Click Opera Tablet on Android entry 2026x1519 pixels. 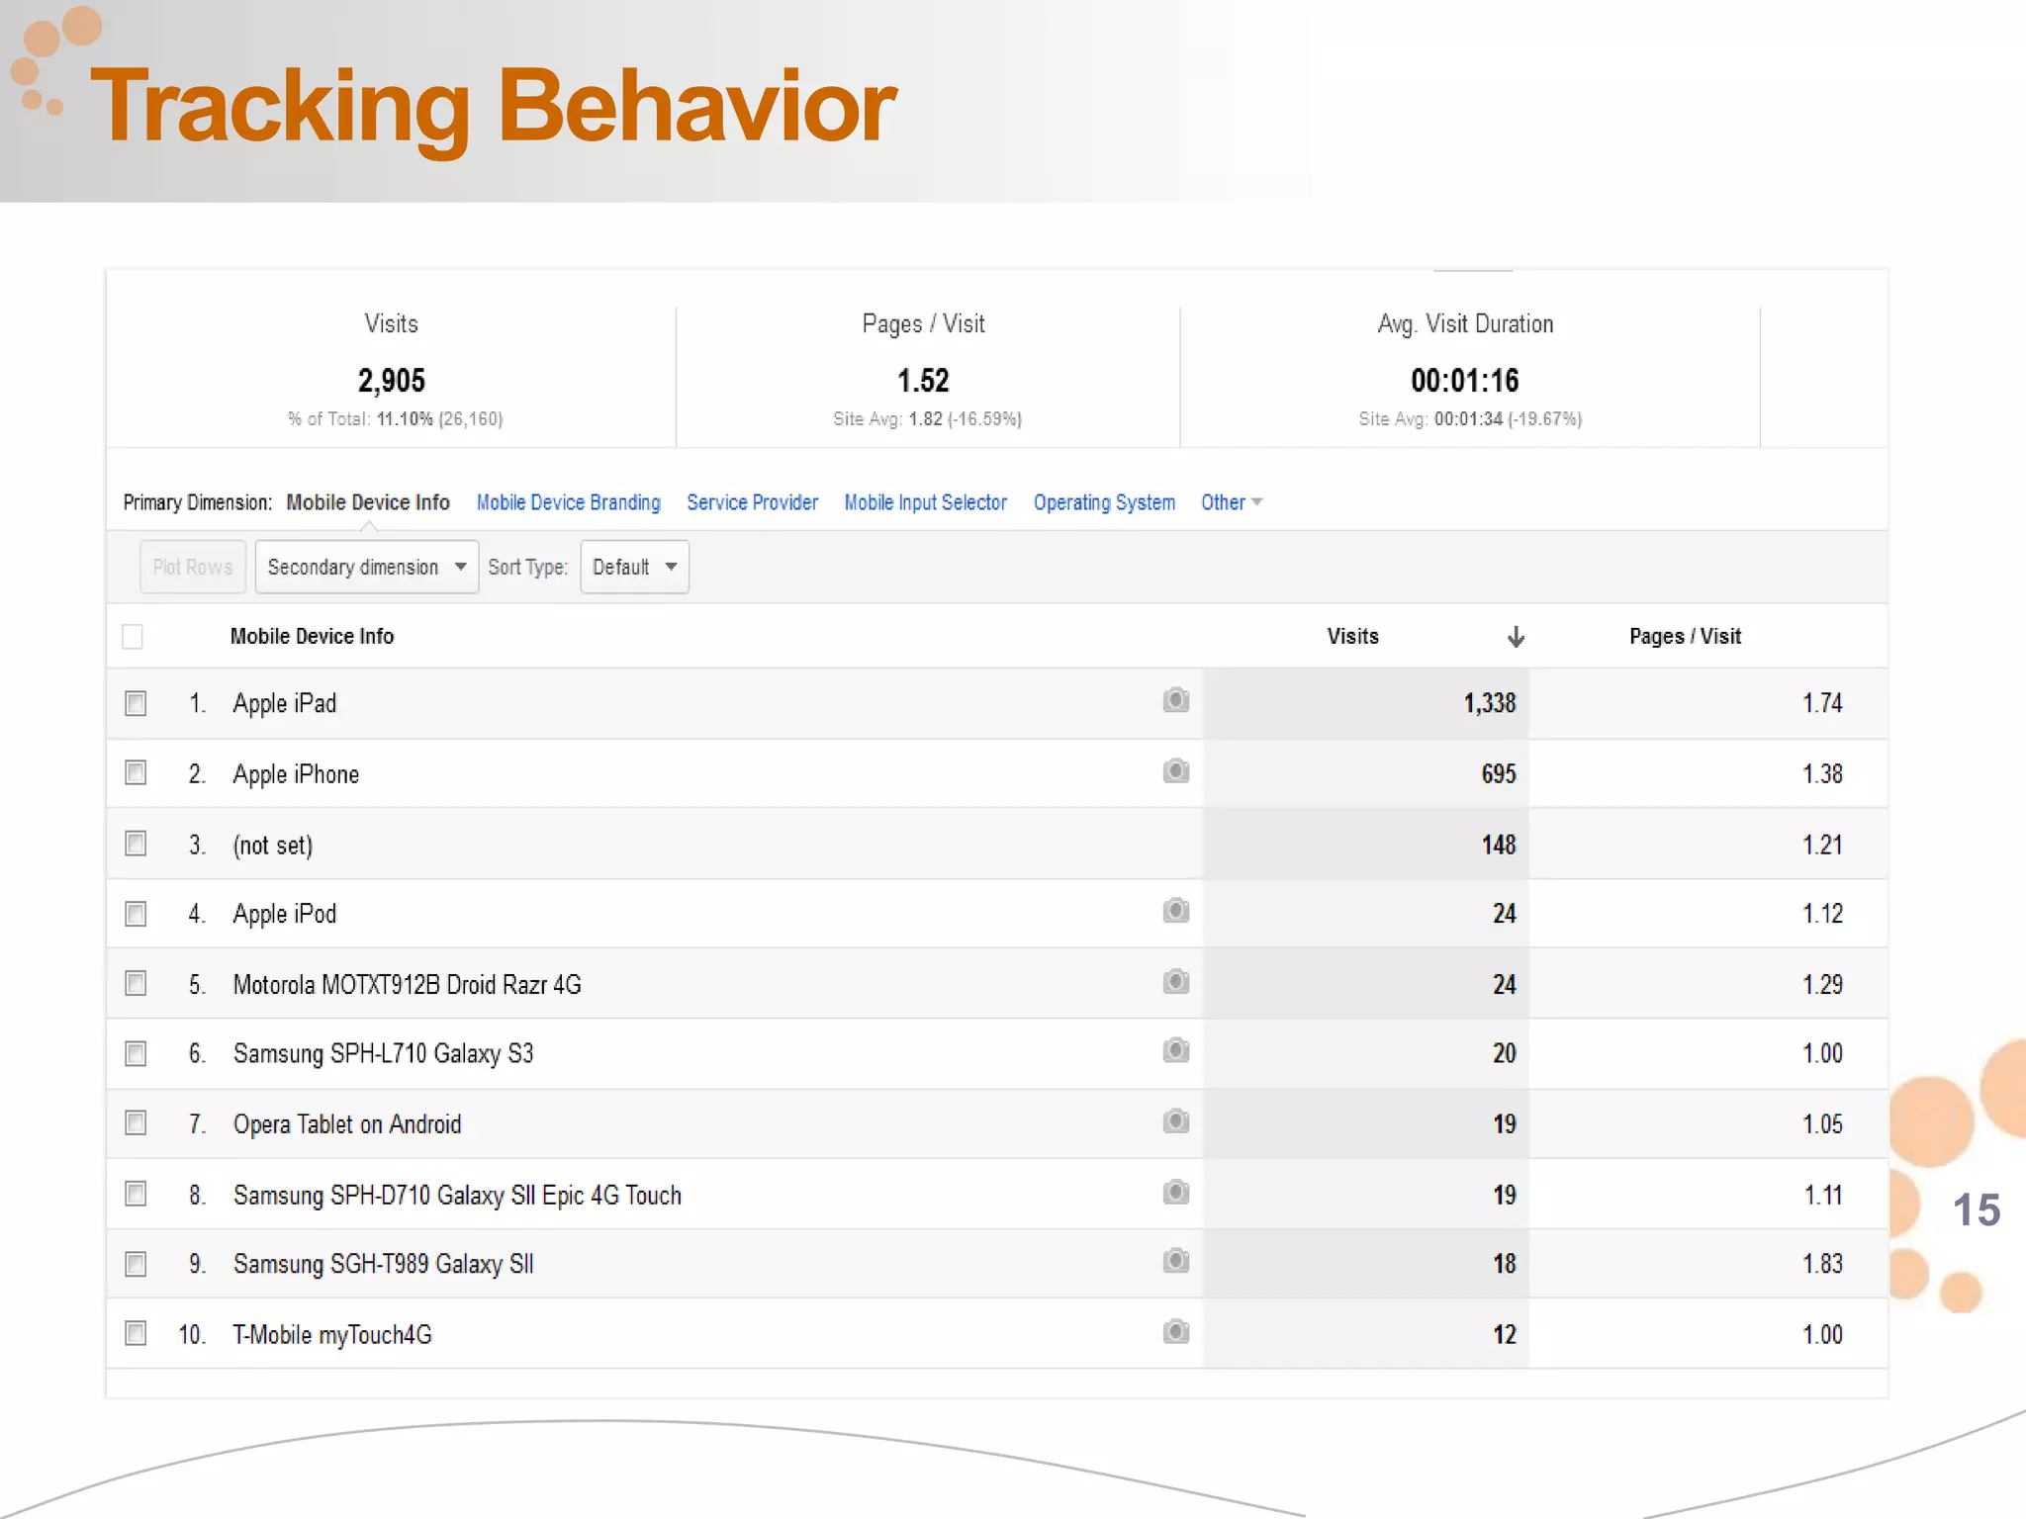(x=347, y=1124)
